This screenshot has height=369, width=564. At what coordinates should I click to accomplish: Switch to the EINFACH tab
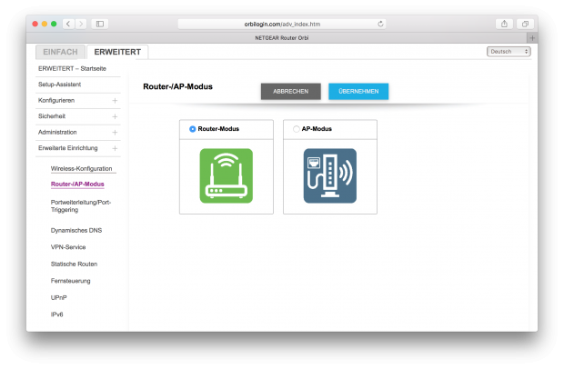pyautogui.click(x=60, y=52)
